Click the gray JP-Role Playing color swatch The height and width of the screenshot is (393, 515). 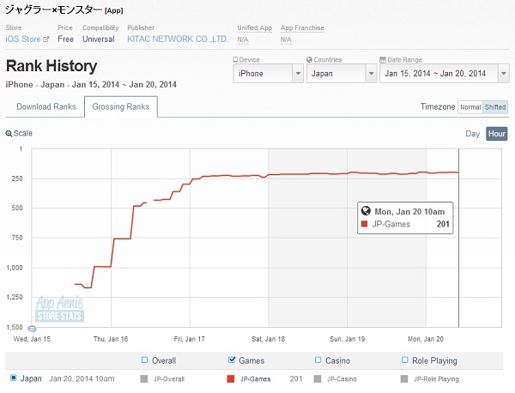(x=404, y=379)
